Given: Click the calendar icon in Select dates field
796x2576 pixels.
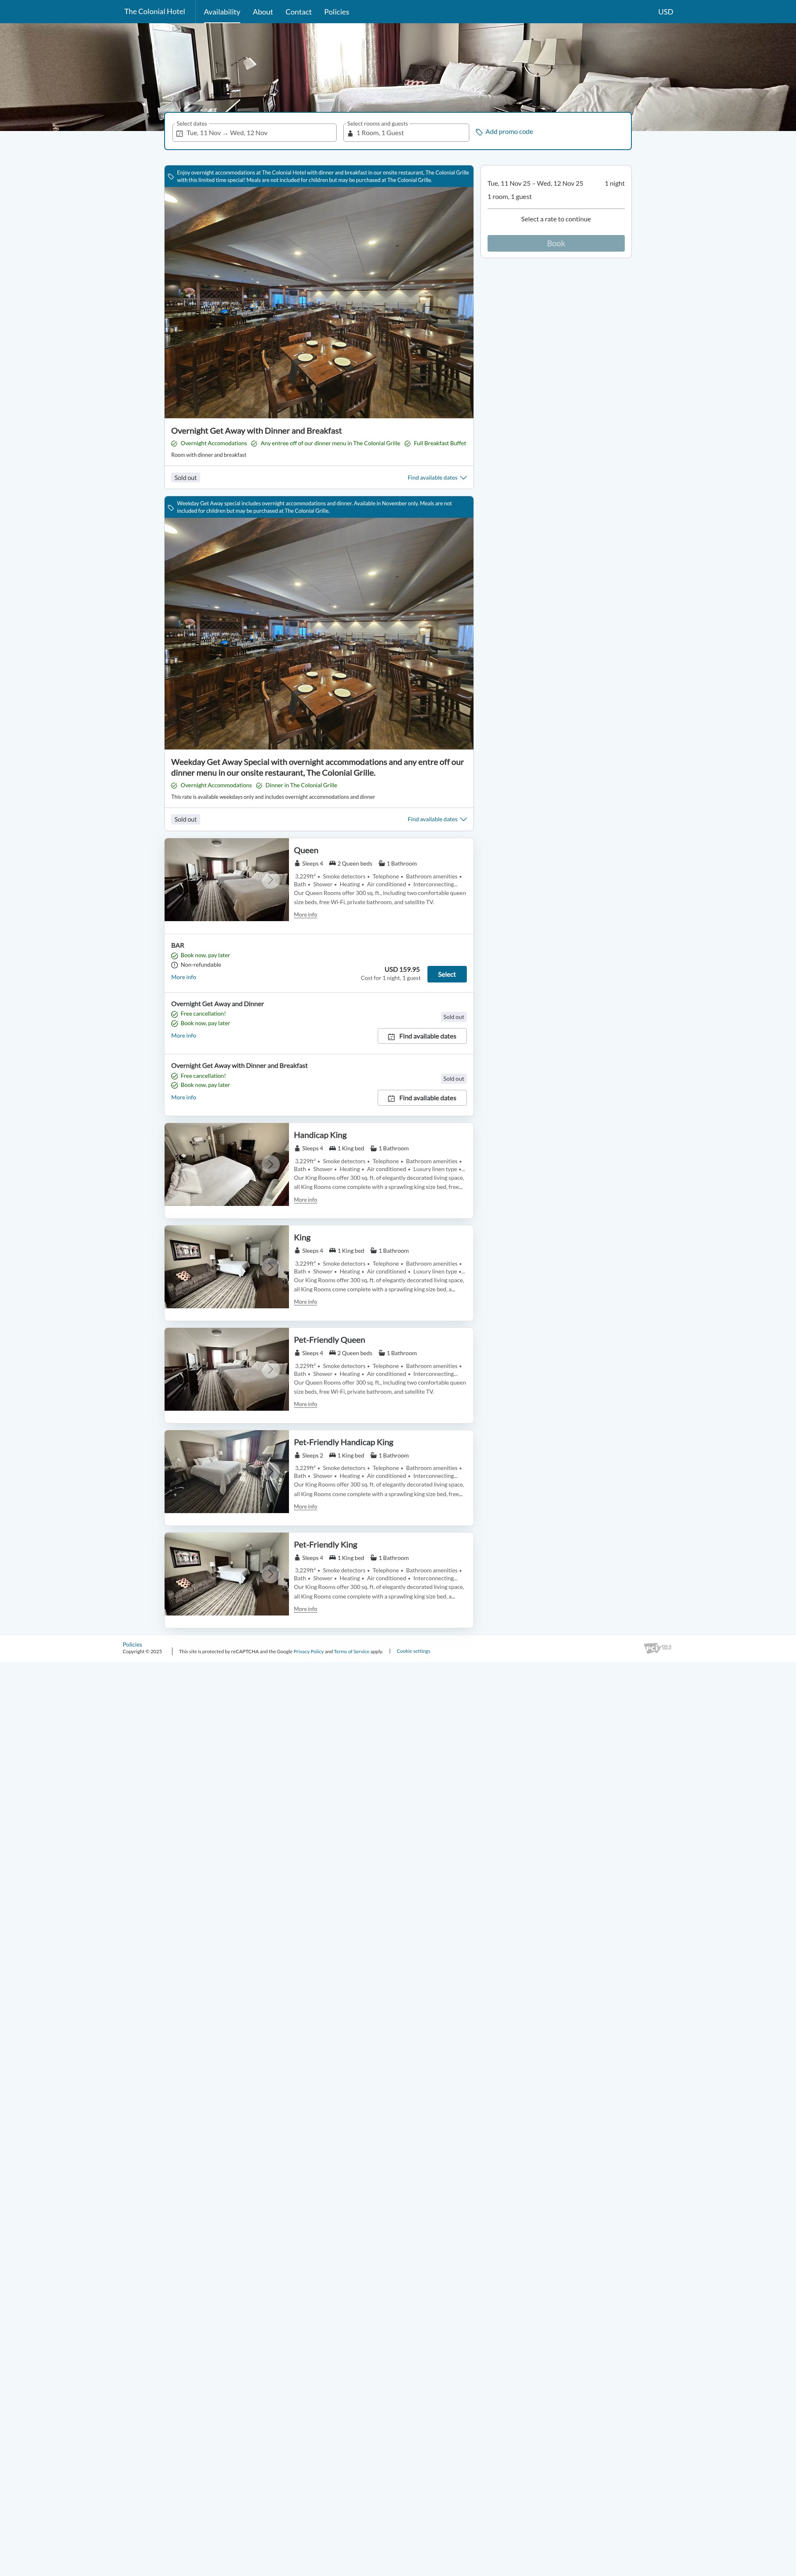Looking at the screenshot, I should (x=180, y=133).
